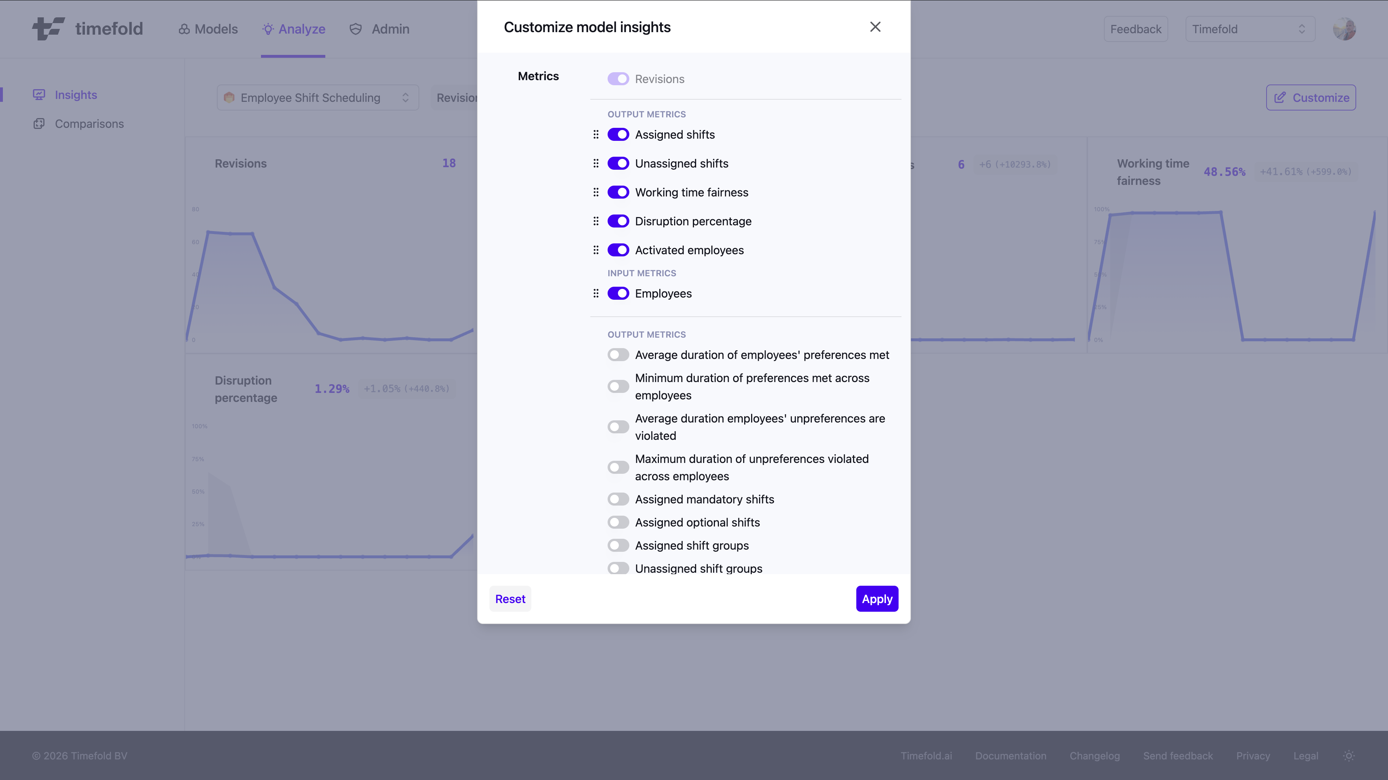Click the Employee Shift Scheduling model icon
The image size is (1388, 780).
point(229,97)
